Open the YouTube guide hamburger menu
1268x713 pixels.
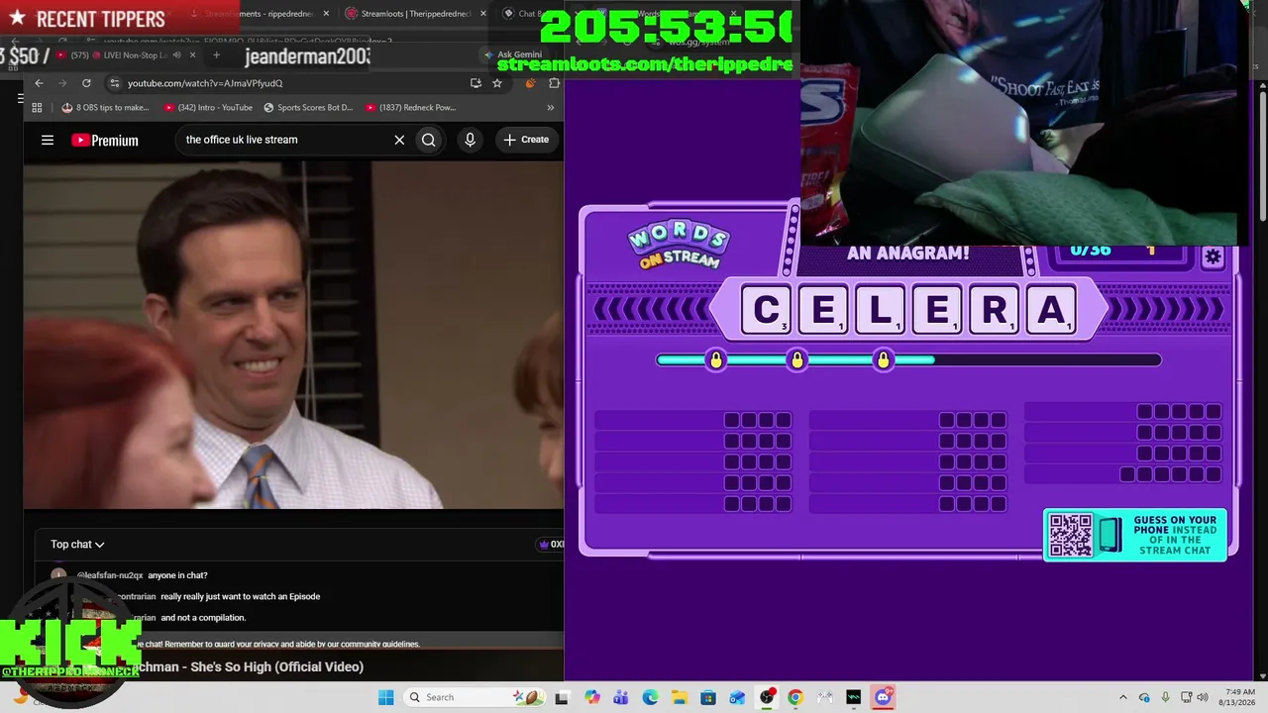click(48, 140)
